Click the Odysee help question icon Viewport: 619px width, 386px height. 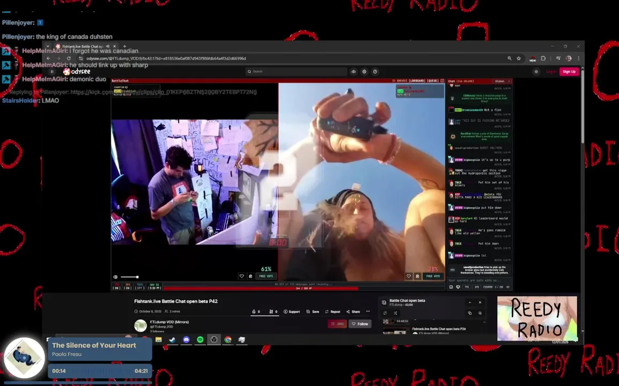click(x=375, y=71)
